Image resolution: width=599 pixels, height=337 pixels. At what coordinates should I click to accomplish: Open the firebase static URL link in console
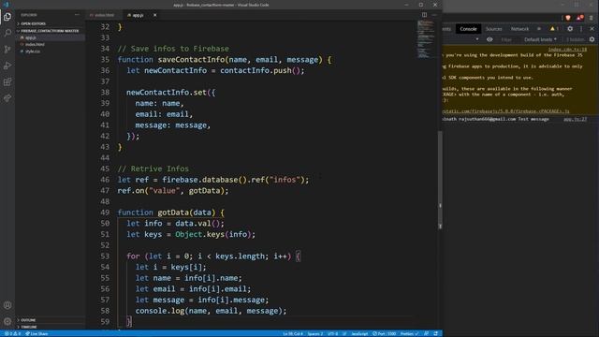coord(505,111)
